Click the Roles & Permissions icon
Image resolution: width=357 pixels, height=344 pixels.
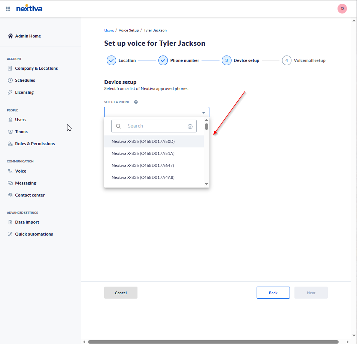point(10,144)
